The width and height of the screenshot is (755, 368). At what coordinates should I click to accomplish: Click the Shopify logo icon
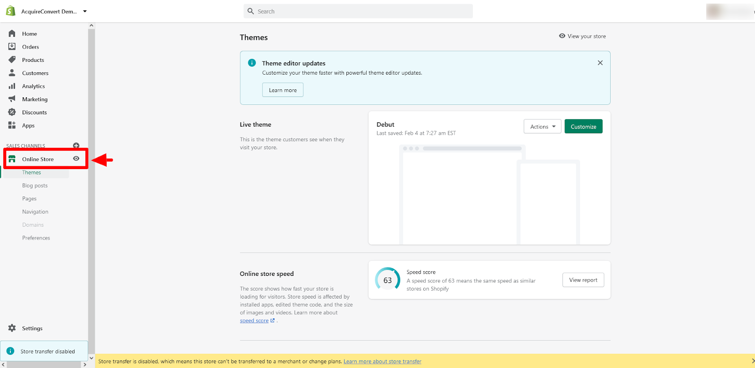(10, 11)
